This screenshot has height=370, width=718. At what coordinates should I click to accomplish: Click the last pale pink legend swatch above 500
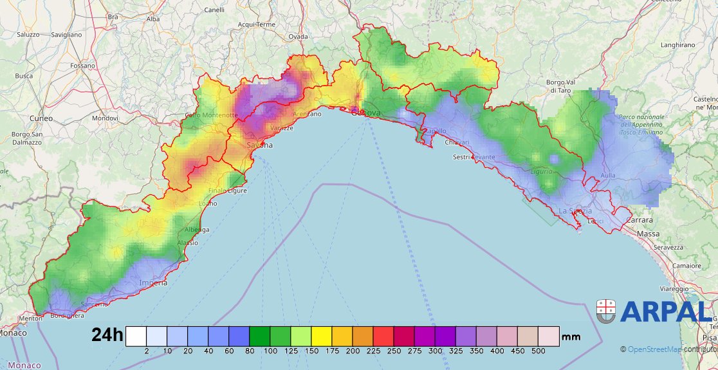549,336
